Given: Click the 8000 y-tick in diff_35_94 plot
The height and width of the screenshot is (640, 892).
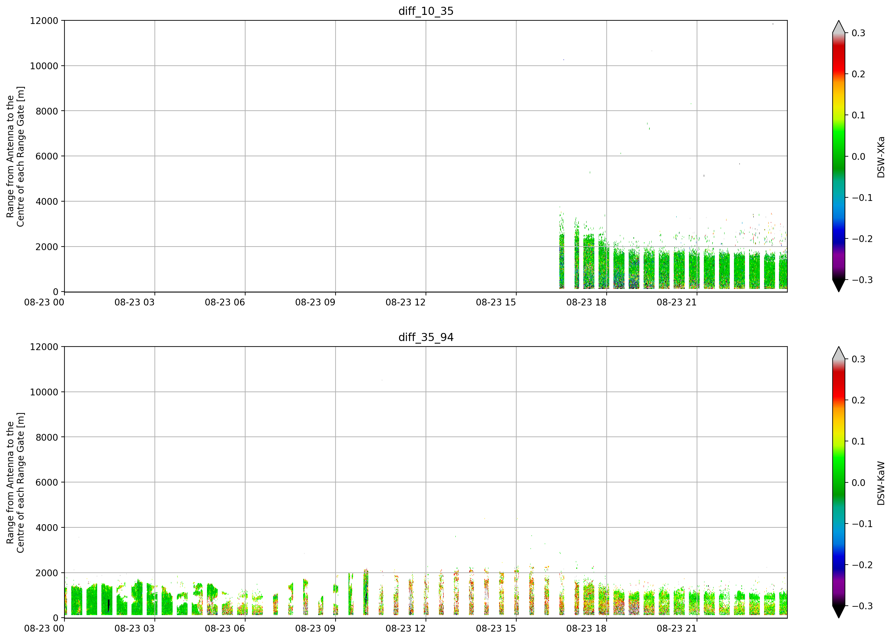Looking at the screenshot, I should [x=47, y=437].
